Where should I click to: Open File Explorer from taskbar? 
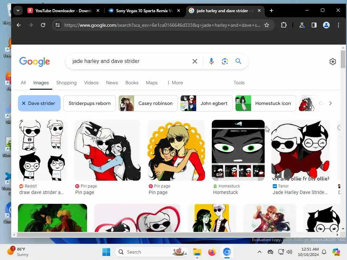[x=197, y=252]
